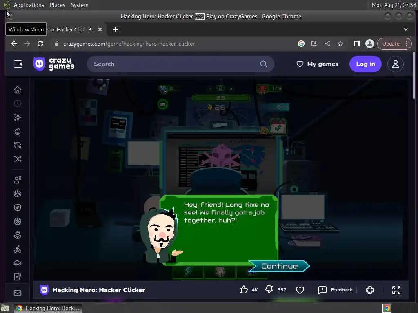This screenshot has width=418, height=313.
Task: Open the user profile circle icon
Action: pyautogui.click(x=395, y=64)
